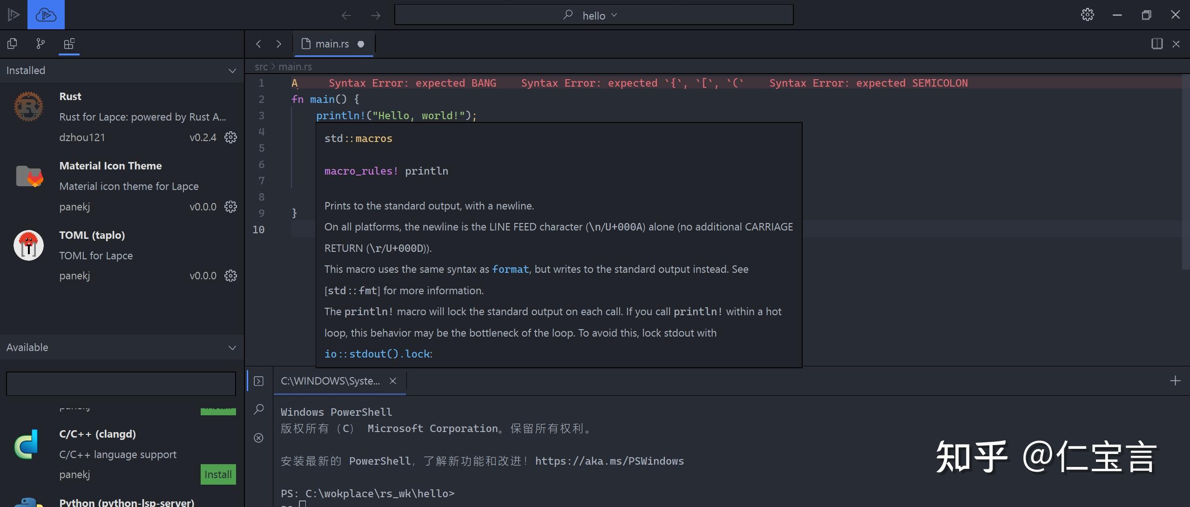The width and height of the screenshot is (1190, 507).
Task: Toggle the terminal panel icon
Action: (259, 381)
